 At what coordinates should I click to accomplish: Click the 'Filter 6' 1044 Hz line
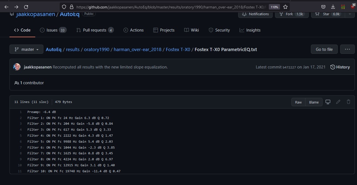coord(71,148)
